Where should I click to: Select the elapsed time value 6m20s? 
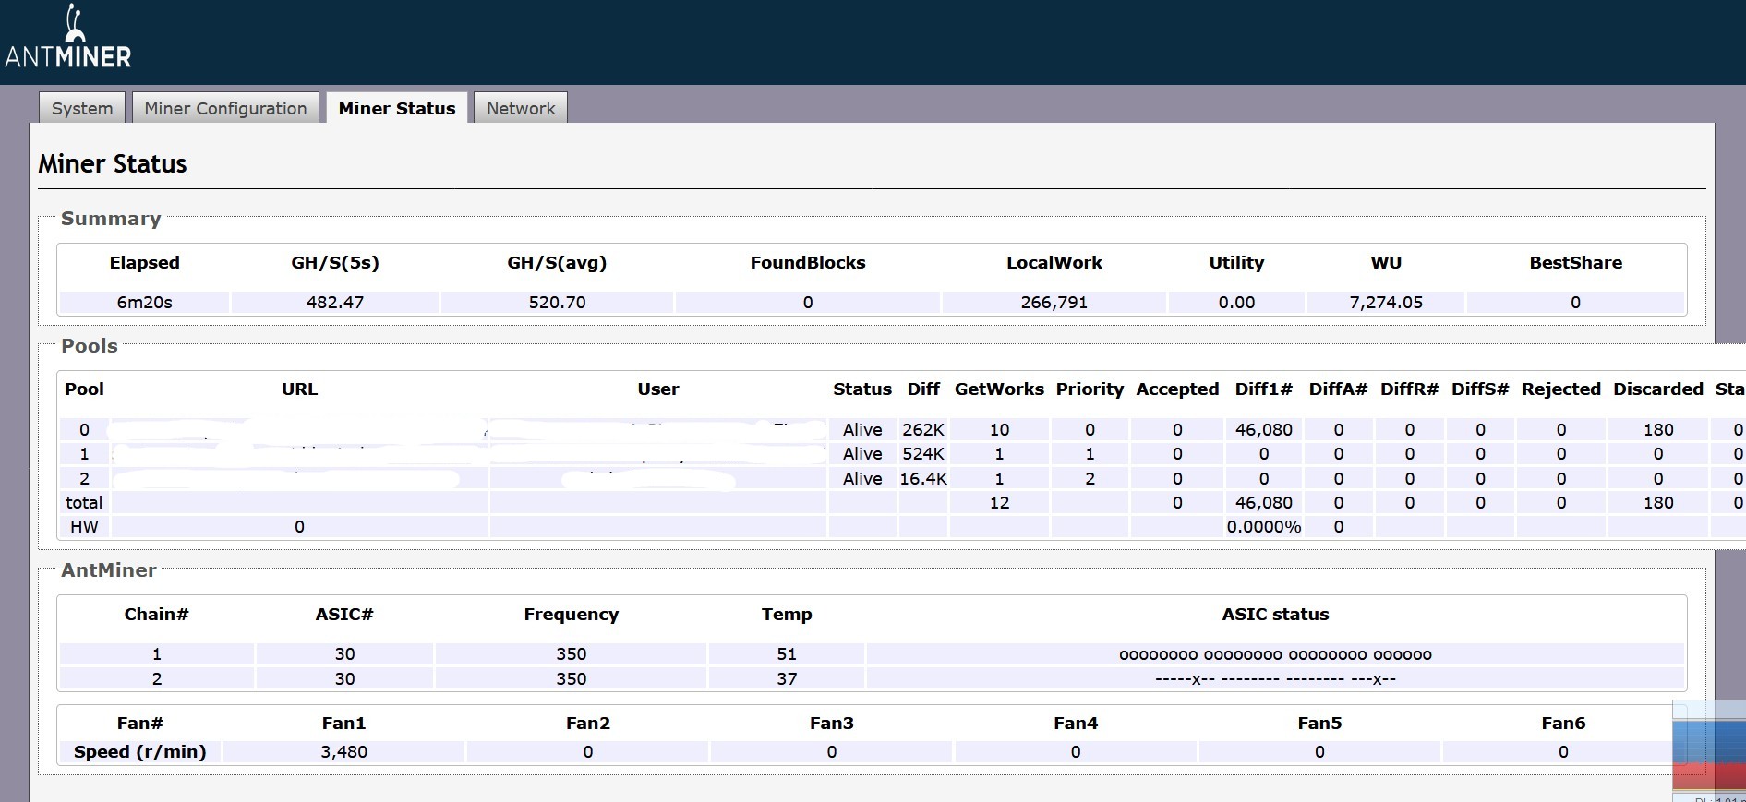[x=145, y=303]
